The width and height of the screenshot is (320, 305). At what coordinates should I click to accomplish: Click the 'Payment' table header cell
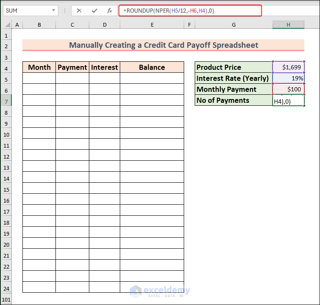click(72, 67)
